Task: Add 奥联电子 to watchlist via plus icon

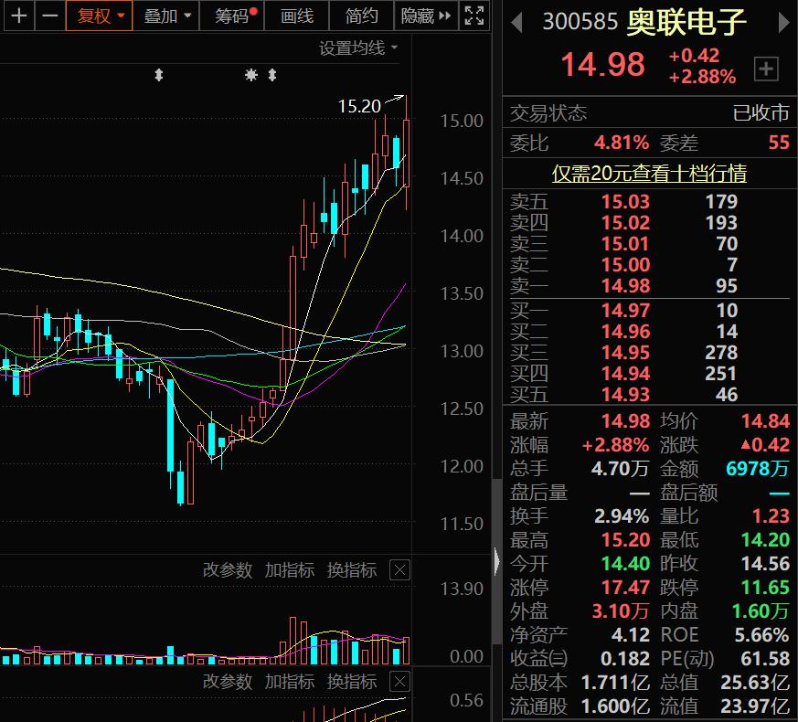Action: (x=766, y=67)
